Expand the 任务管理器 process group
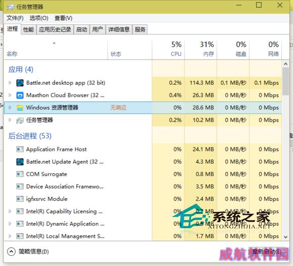 10,120
